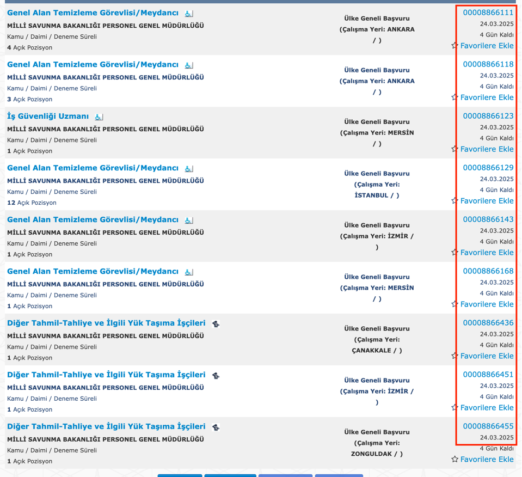Click the icon next to the Çanakkale cargo worker title

(216, 324)
